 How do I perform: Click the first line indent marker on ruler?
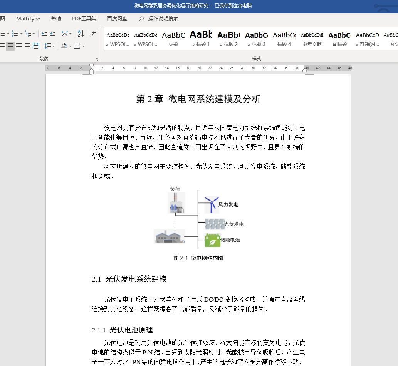pyautogui.click(x=92, y=66)
